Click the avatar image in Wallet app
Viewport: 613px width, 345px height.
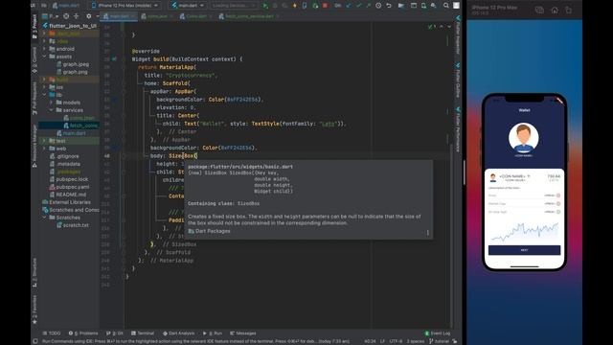tap(524, 138)
